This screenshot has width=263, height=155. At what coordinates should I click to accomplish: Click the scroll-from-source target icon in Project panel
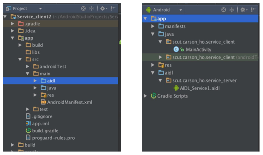[x=83, y=8]
